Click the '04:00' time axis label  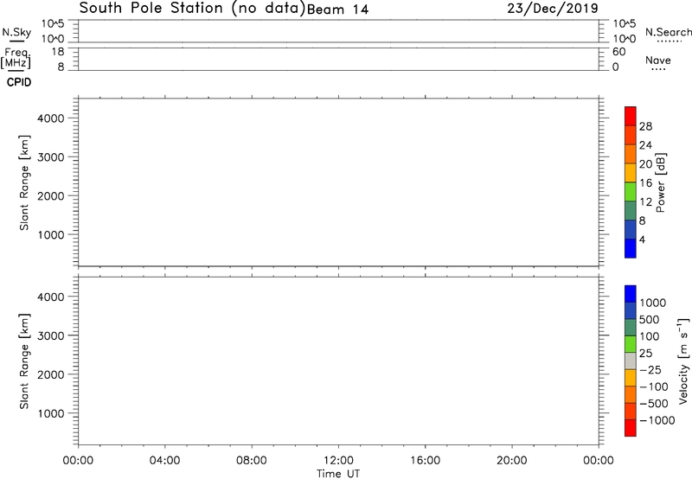165,461
